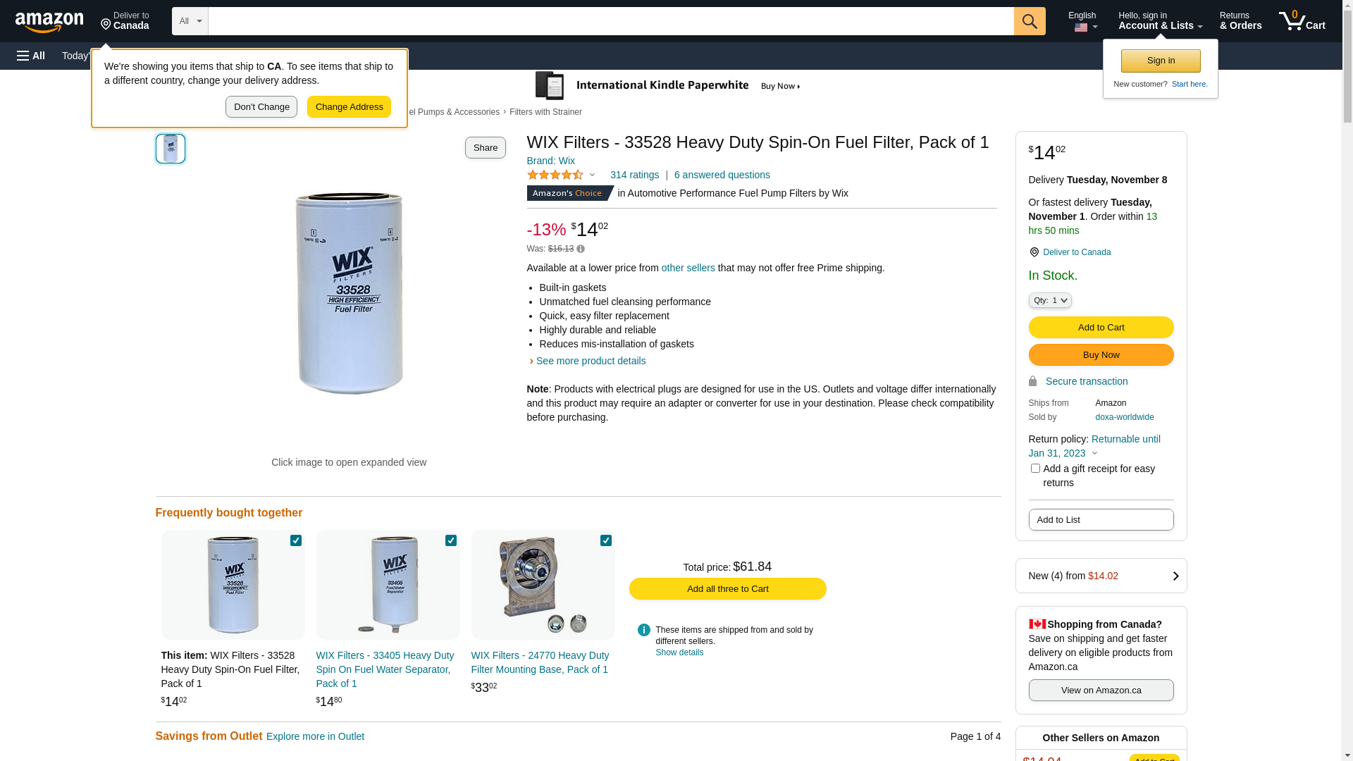This screenshot has height=761, width=1353.
Task: Click the info icon beside Was price
Action: click(581, 249)
